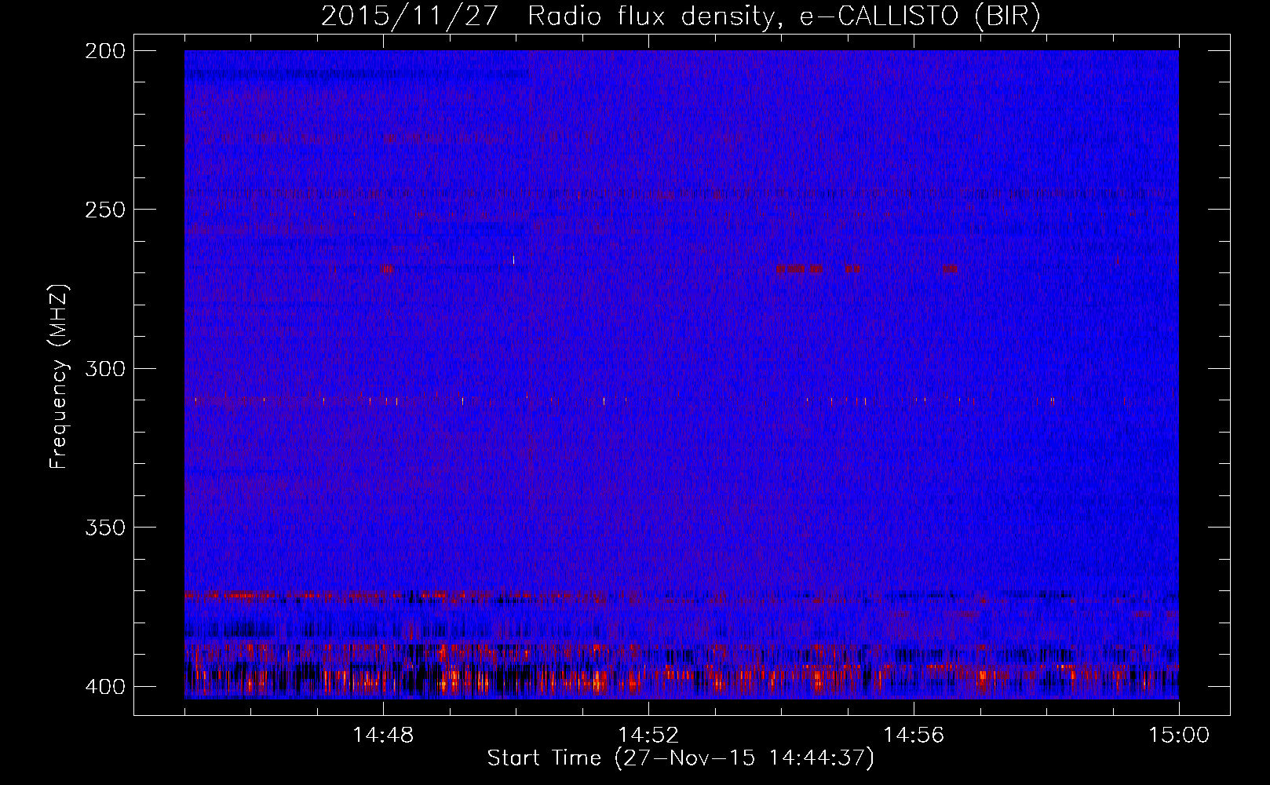Click the 14:52 time tick label
This screenshot has width=1270, height=785.
648,736
